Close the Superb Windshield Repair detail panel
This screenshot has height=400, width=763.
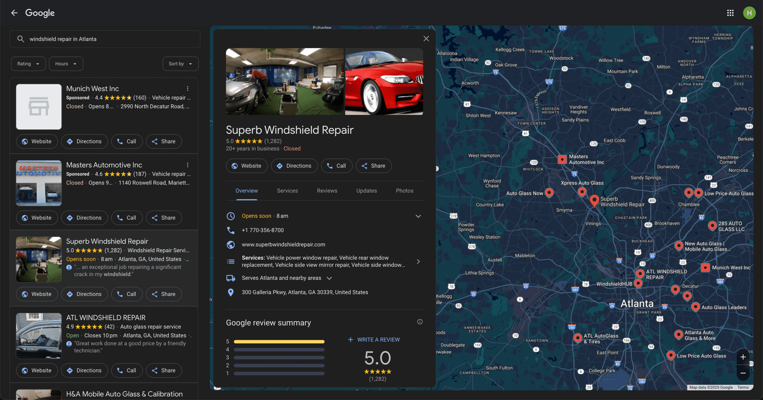point(426,39)
